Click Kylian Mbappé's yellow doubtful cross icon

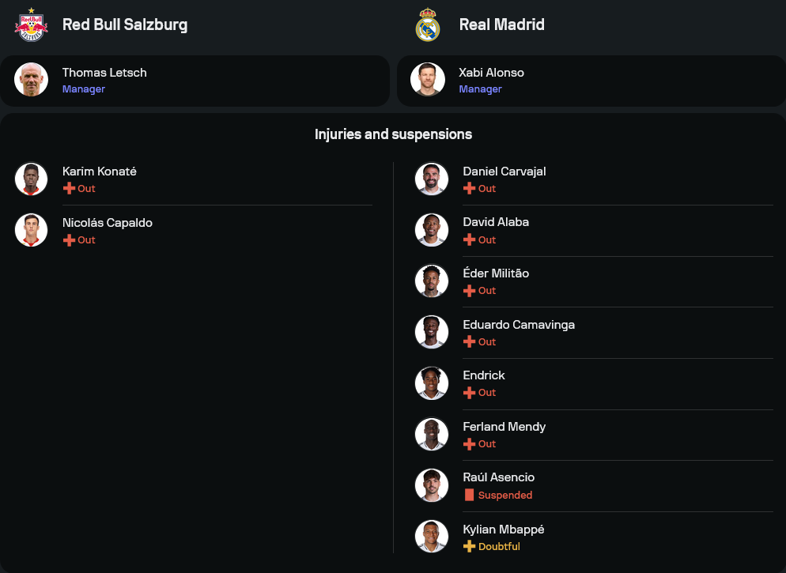point(469,546)
